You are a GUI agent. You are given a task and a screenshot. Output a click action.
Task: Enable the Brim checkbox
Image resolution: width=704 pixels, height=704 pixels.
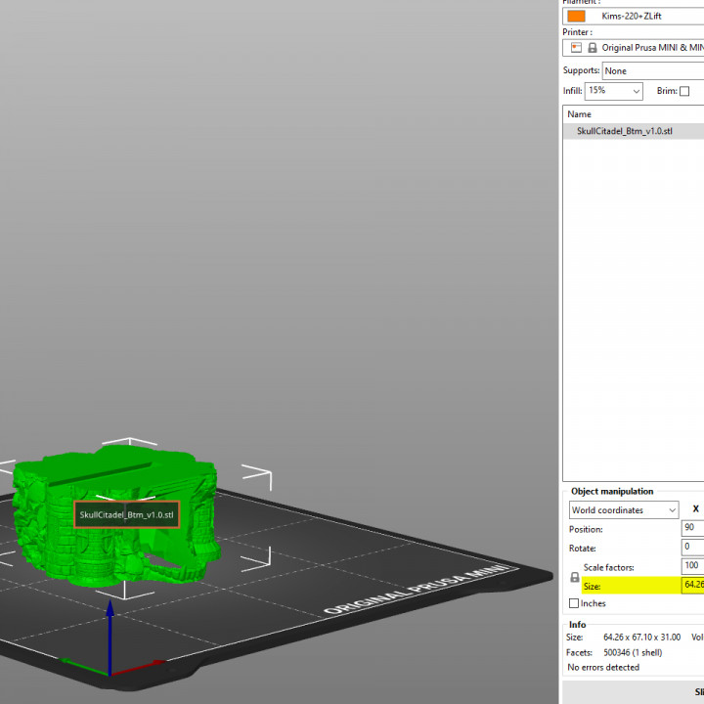click(684, 91)
